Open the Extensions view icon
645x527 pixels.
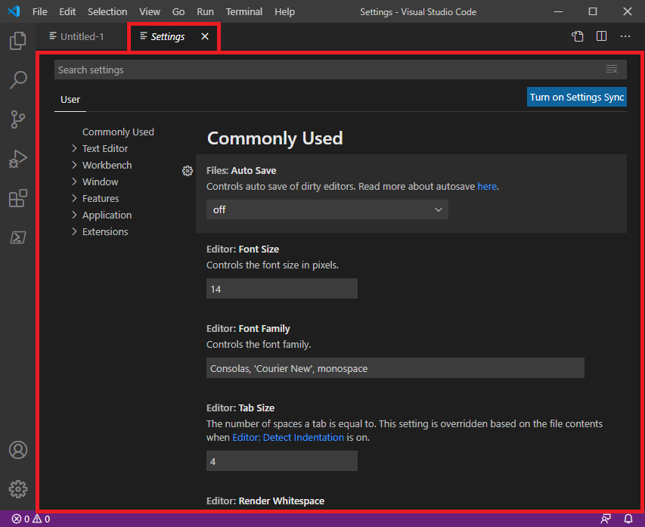[17, 198]
